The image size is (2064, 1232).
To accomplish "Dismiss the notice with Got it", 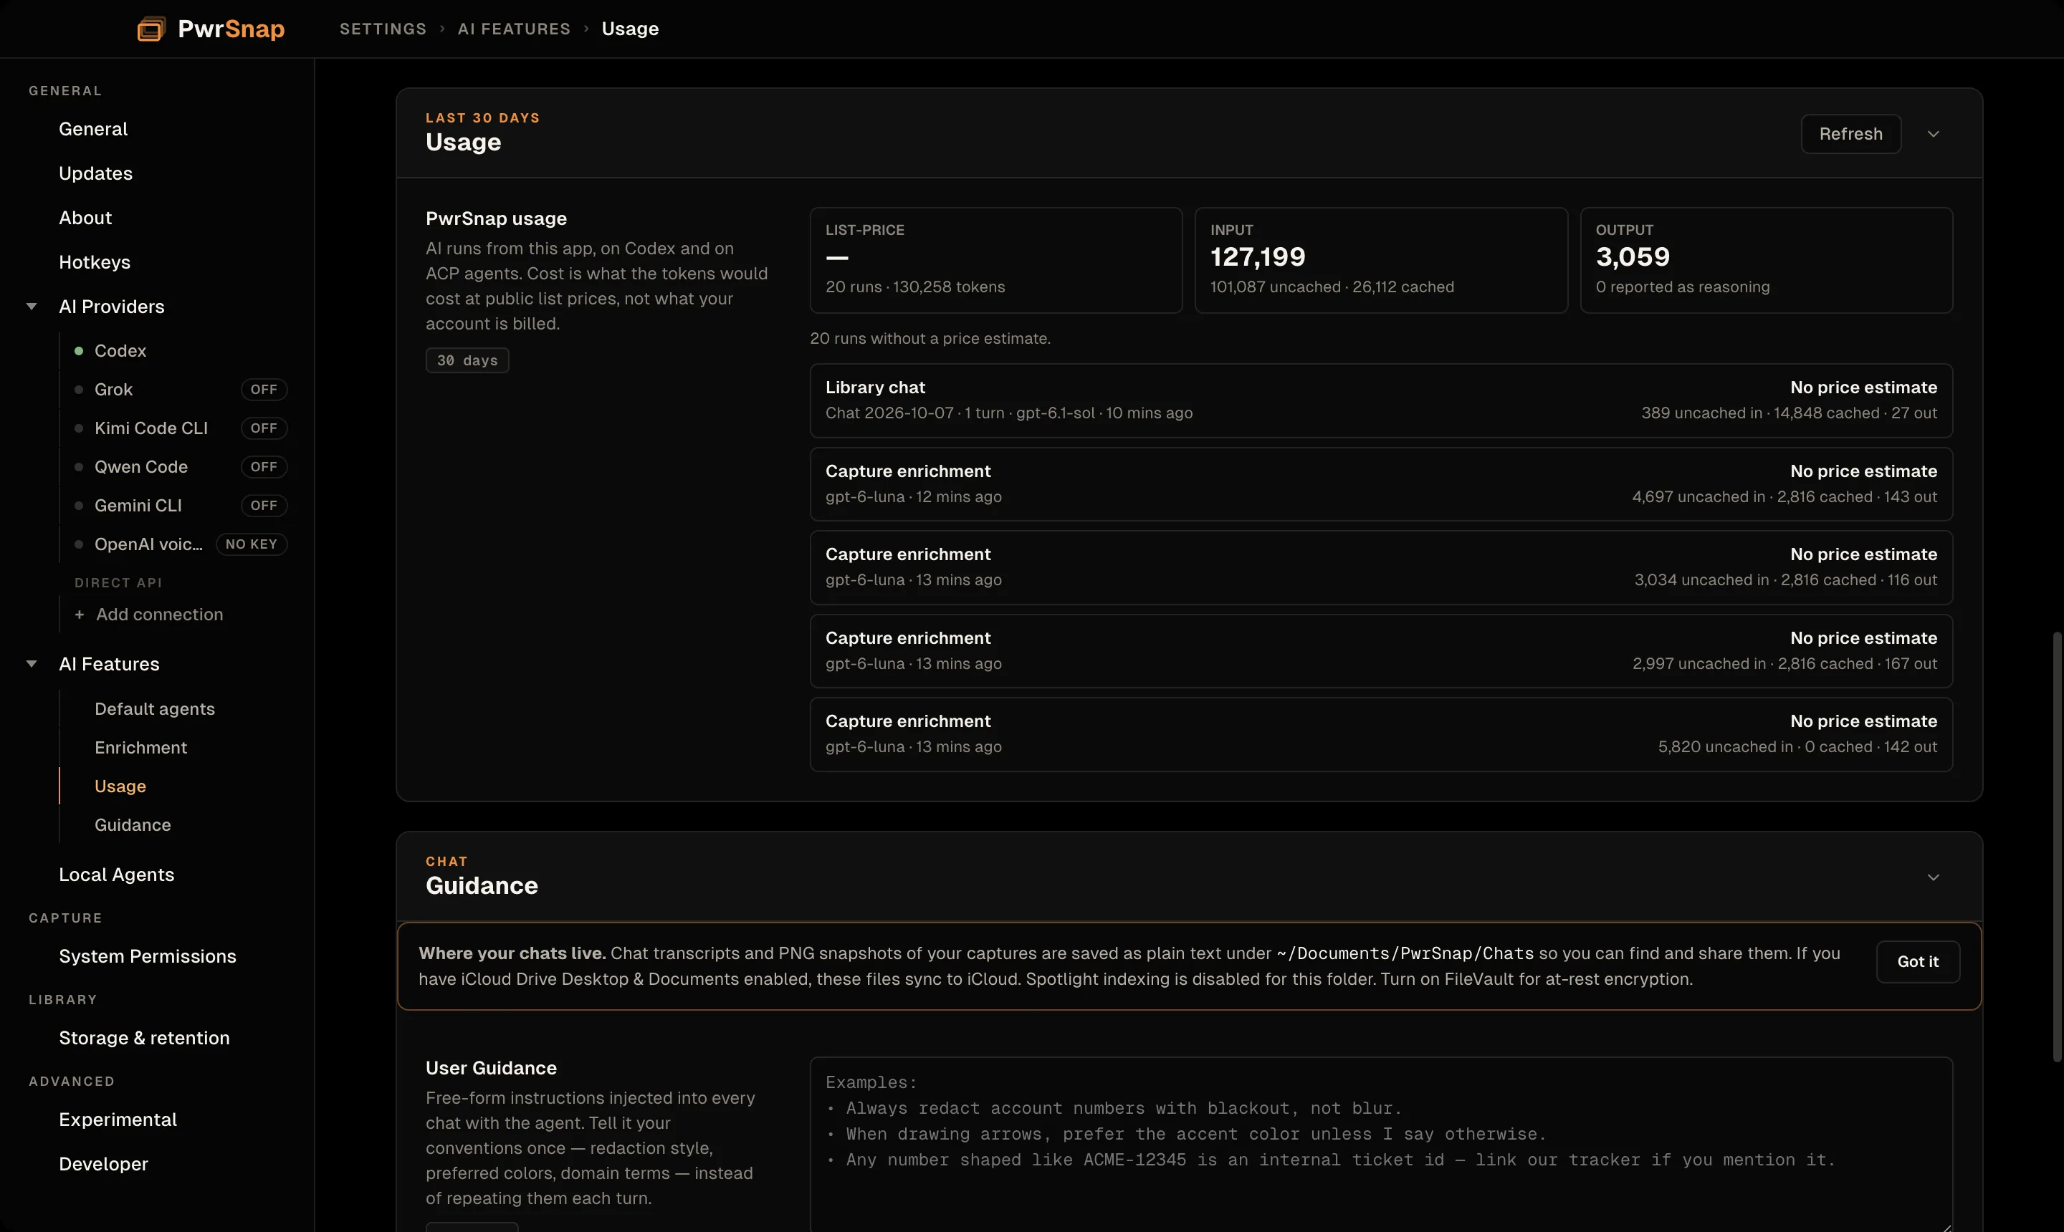I will coord(1918,962).
